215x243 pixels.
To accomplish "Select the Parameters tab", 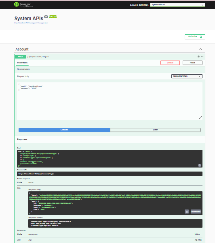I will 22,63.
